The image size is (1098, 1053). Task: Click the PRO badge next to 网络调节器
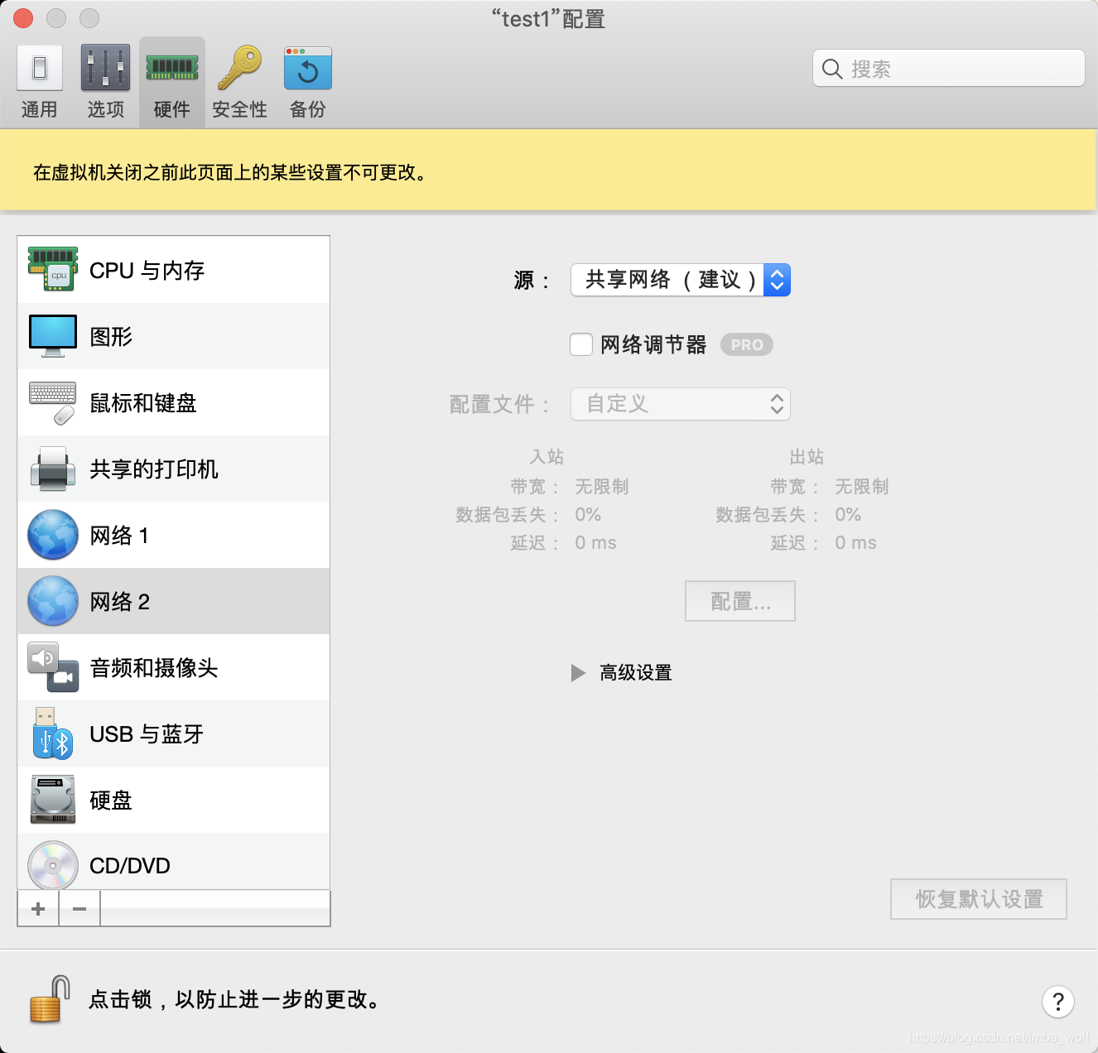tap(747, 344)
